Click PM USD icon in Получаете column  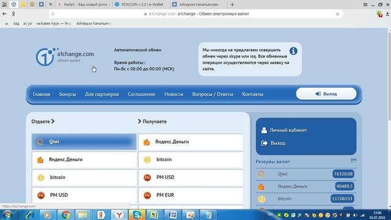coord(147,177)
